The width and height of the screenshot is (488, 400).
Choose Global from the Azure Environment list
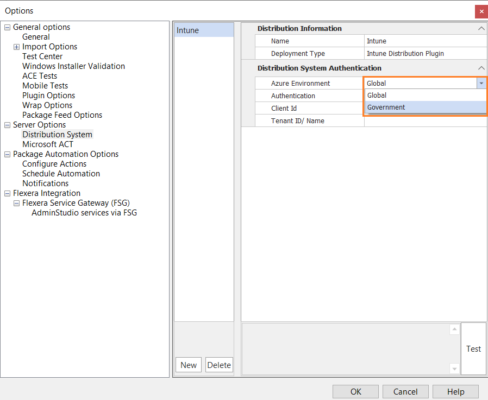click(x=426, y=96)
